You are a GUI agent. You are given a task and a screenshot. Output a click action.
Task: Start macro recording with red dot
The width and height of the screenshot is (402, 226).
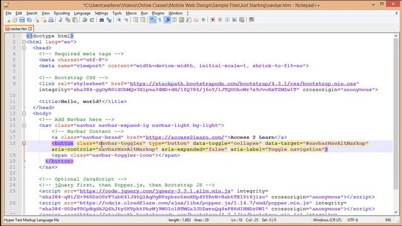[x=212, y=20]
